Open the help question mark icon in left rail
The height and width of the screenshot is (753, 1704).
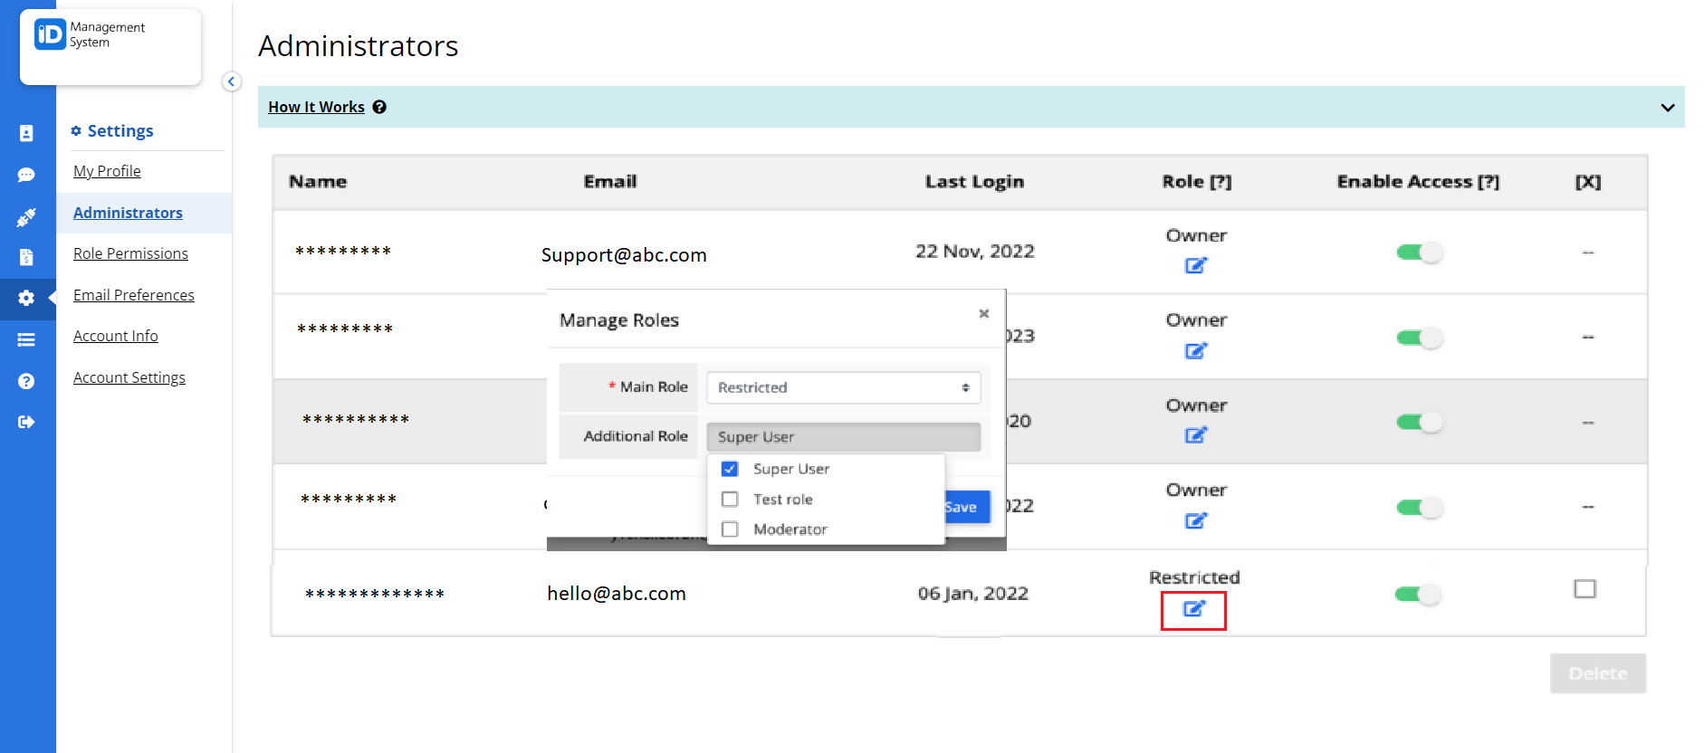[x=26, y=381]
